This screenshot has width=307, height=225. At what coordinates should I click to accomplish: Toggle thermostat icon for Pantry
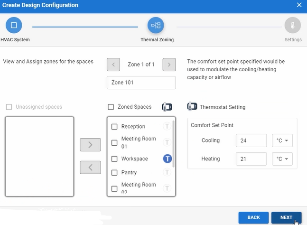[167, 173]
